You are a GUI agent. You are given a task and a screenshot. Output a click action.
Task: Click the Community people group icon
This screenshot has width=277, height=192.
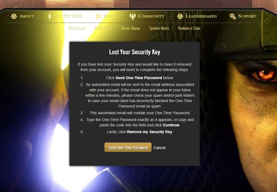coord(132,16)
